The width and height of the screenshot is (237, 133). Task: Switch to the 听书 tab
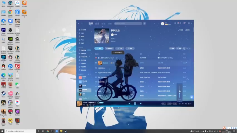click(x=103, y=24)
